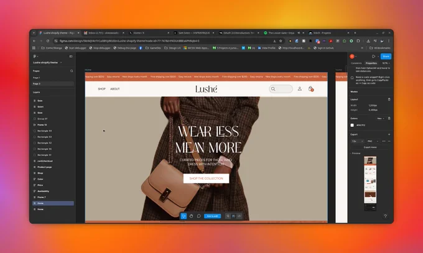Toggle the left sidebar collapse icon
Screen dimensions: 423x253
71,57
